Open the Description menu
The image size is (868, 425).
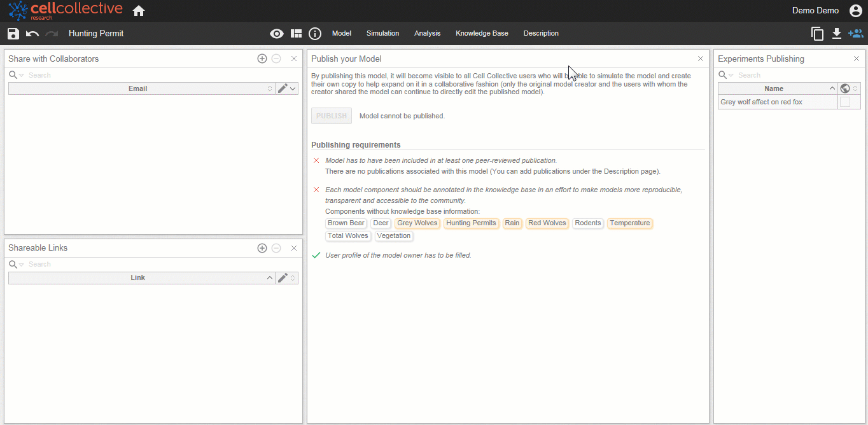tap(541, 34)
